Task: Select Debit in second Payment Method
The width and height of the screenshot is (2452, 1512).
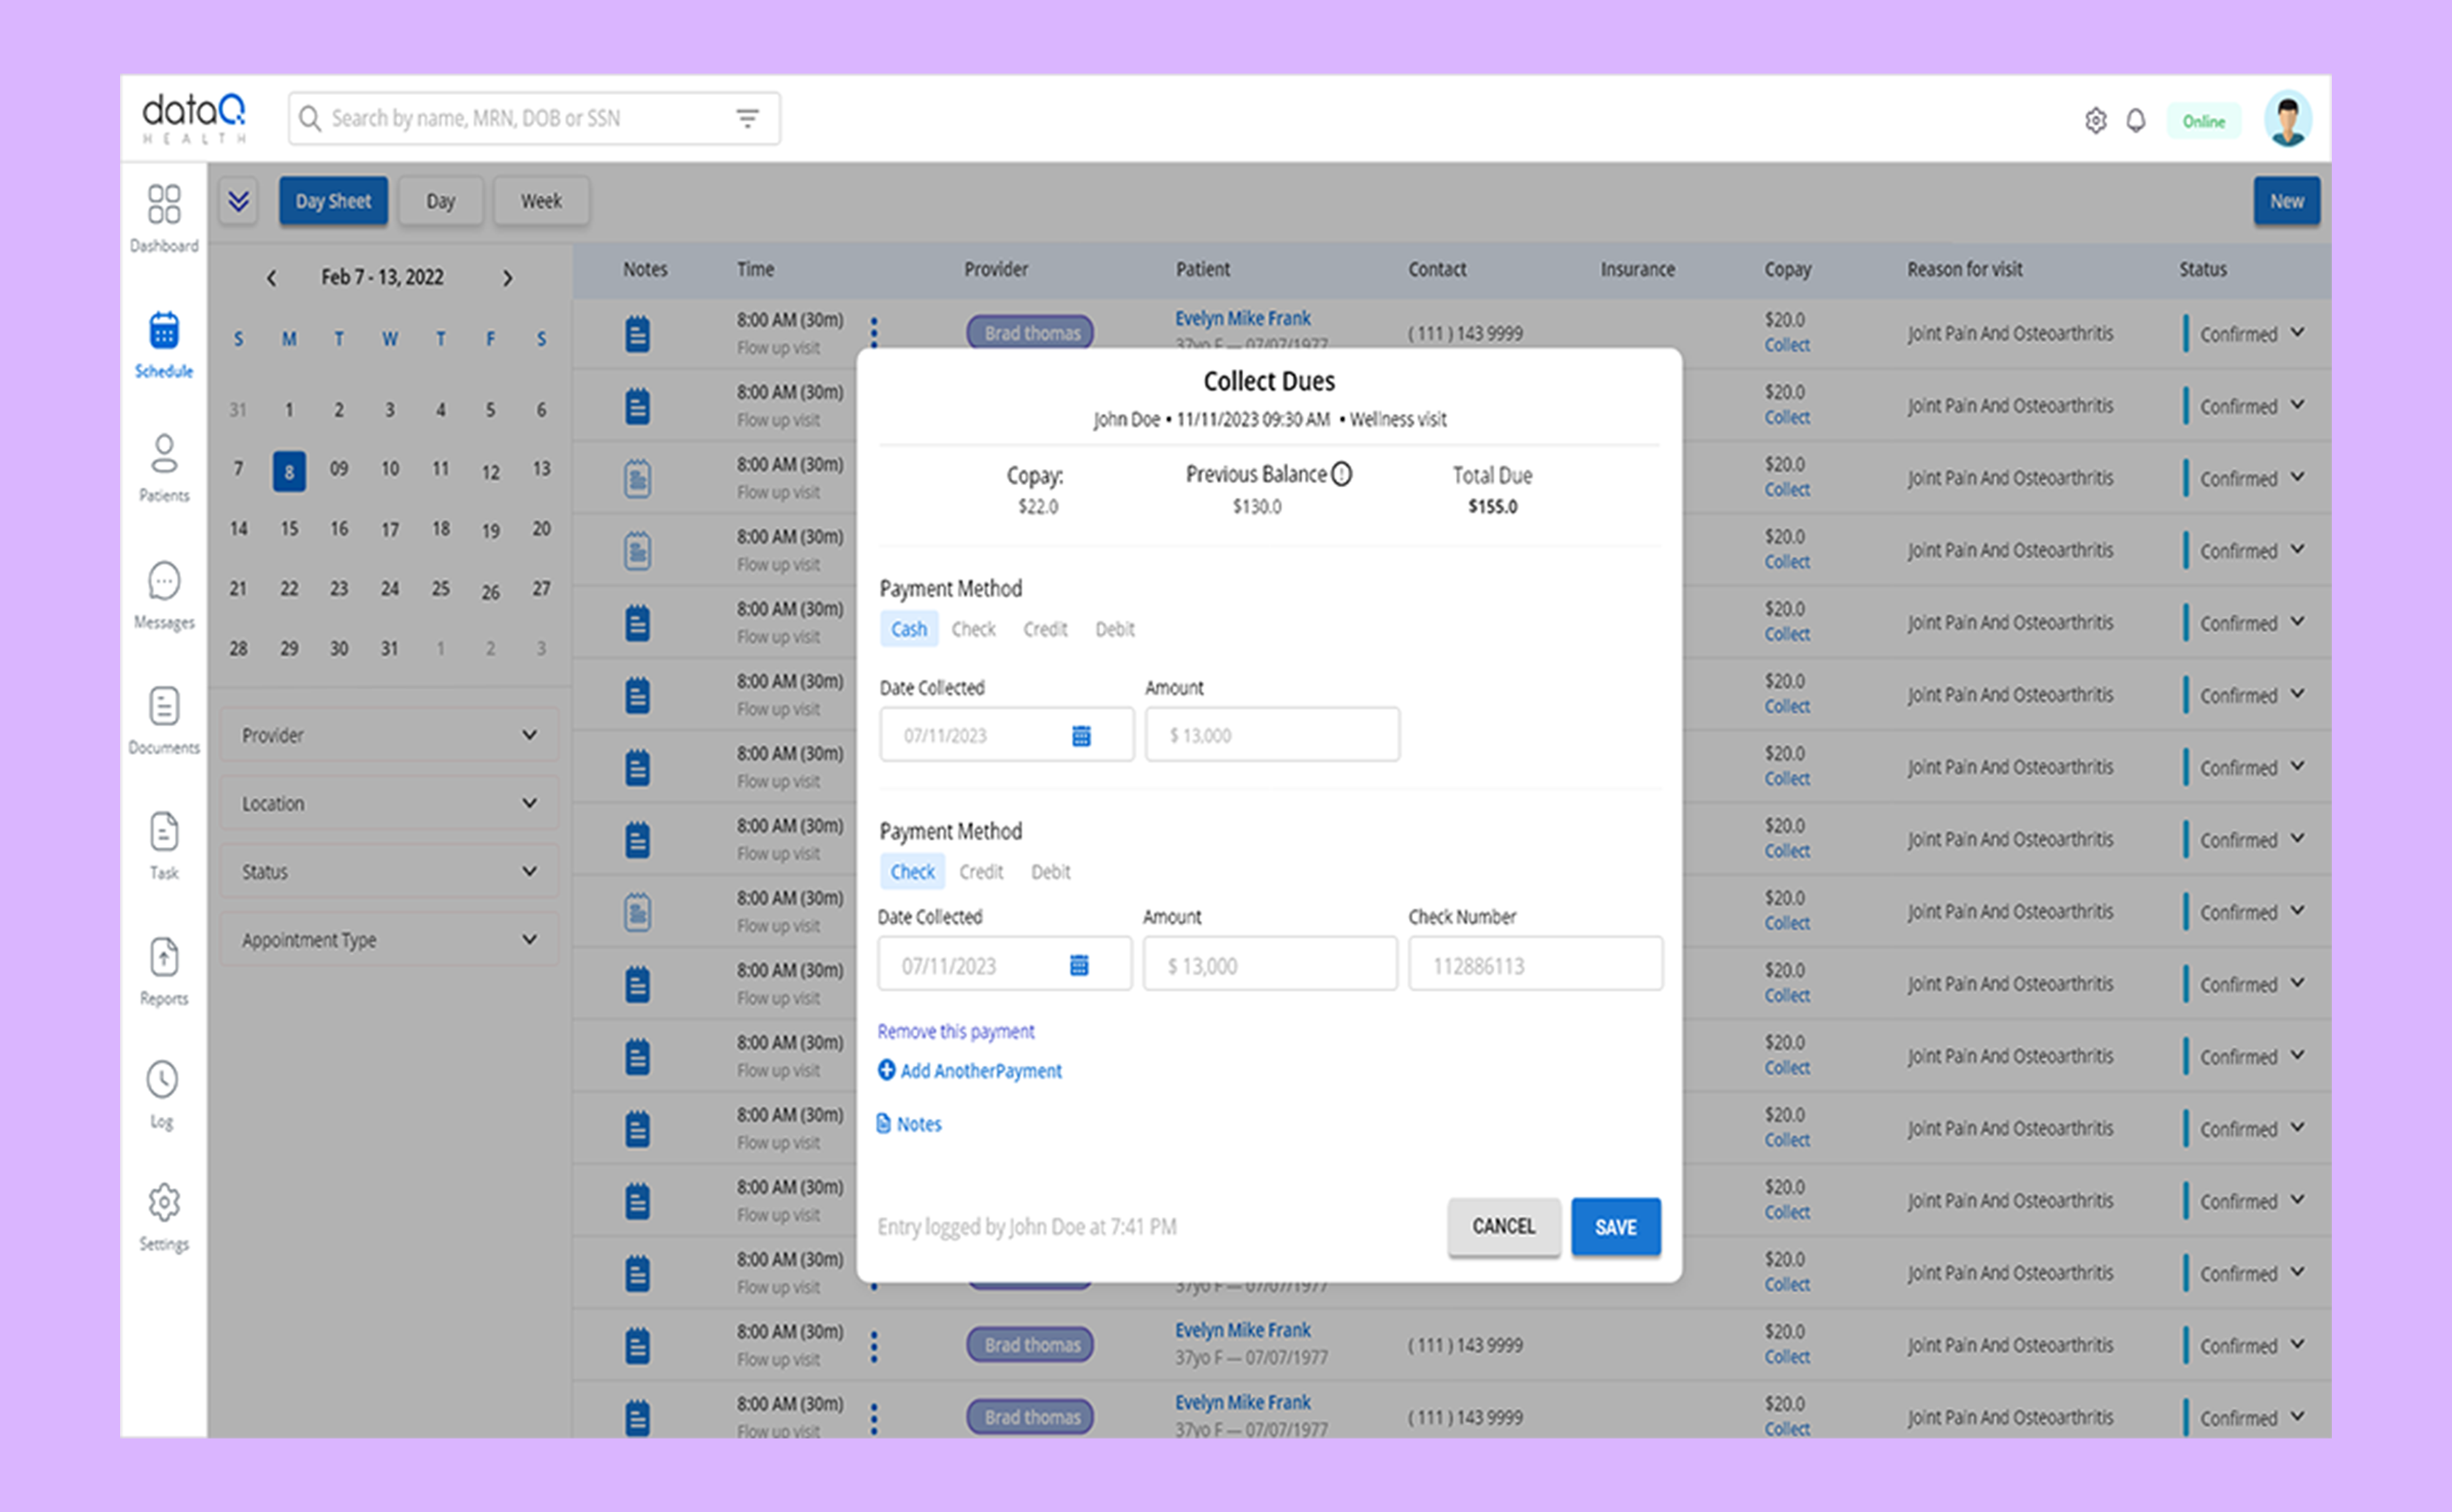Action: pyautogui.click(x=1050, y=872)
